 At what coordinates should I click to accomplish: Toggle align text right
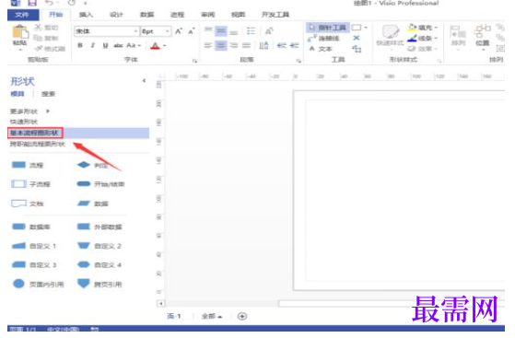coord(233,45)
